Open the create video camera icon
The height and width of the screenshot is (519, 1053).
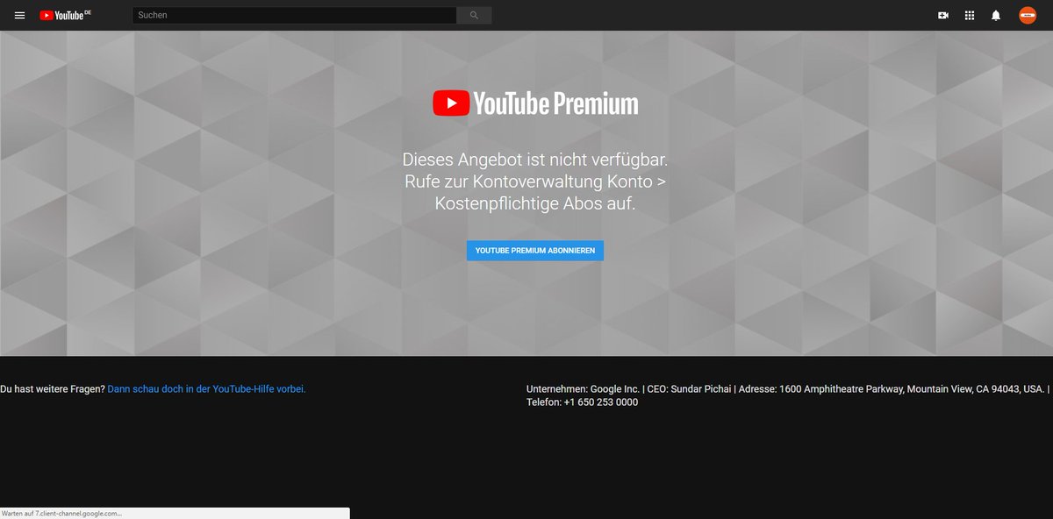[x=943, y=15]
